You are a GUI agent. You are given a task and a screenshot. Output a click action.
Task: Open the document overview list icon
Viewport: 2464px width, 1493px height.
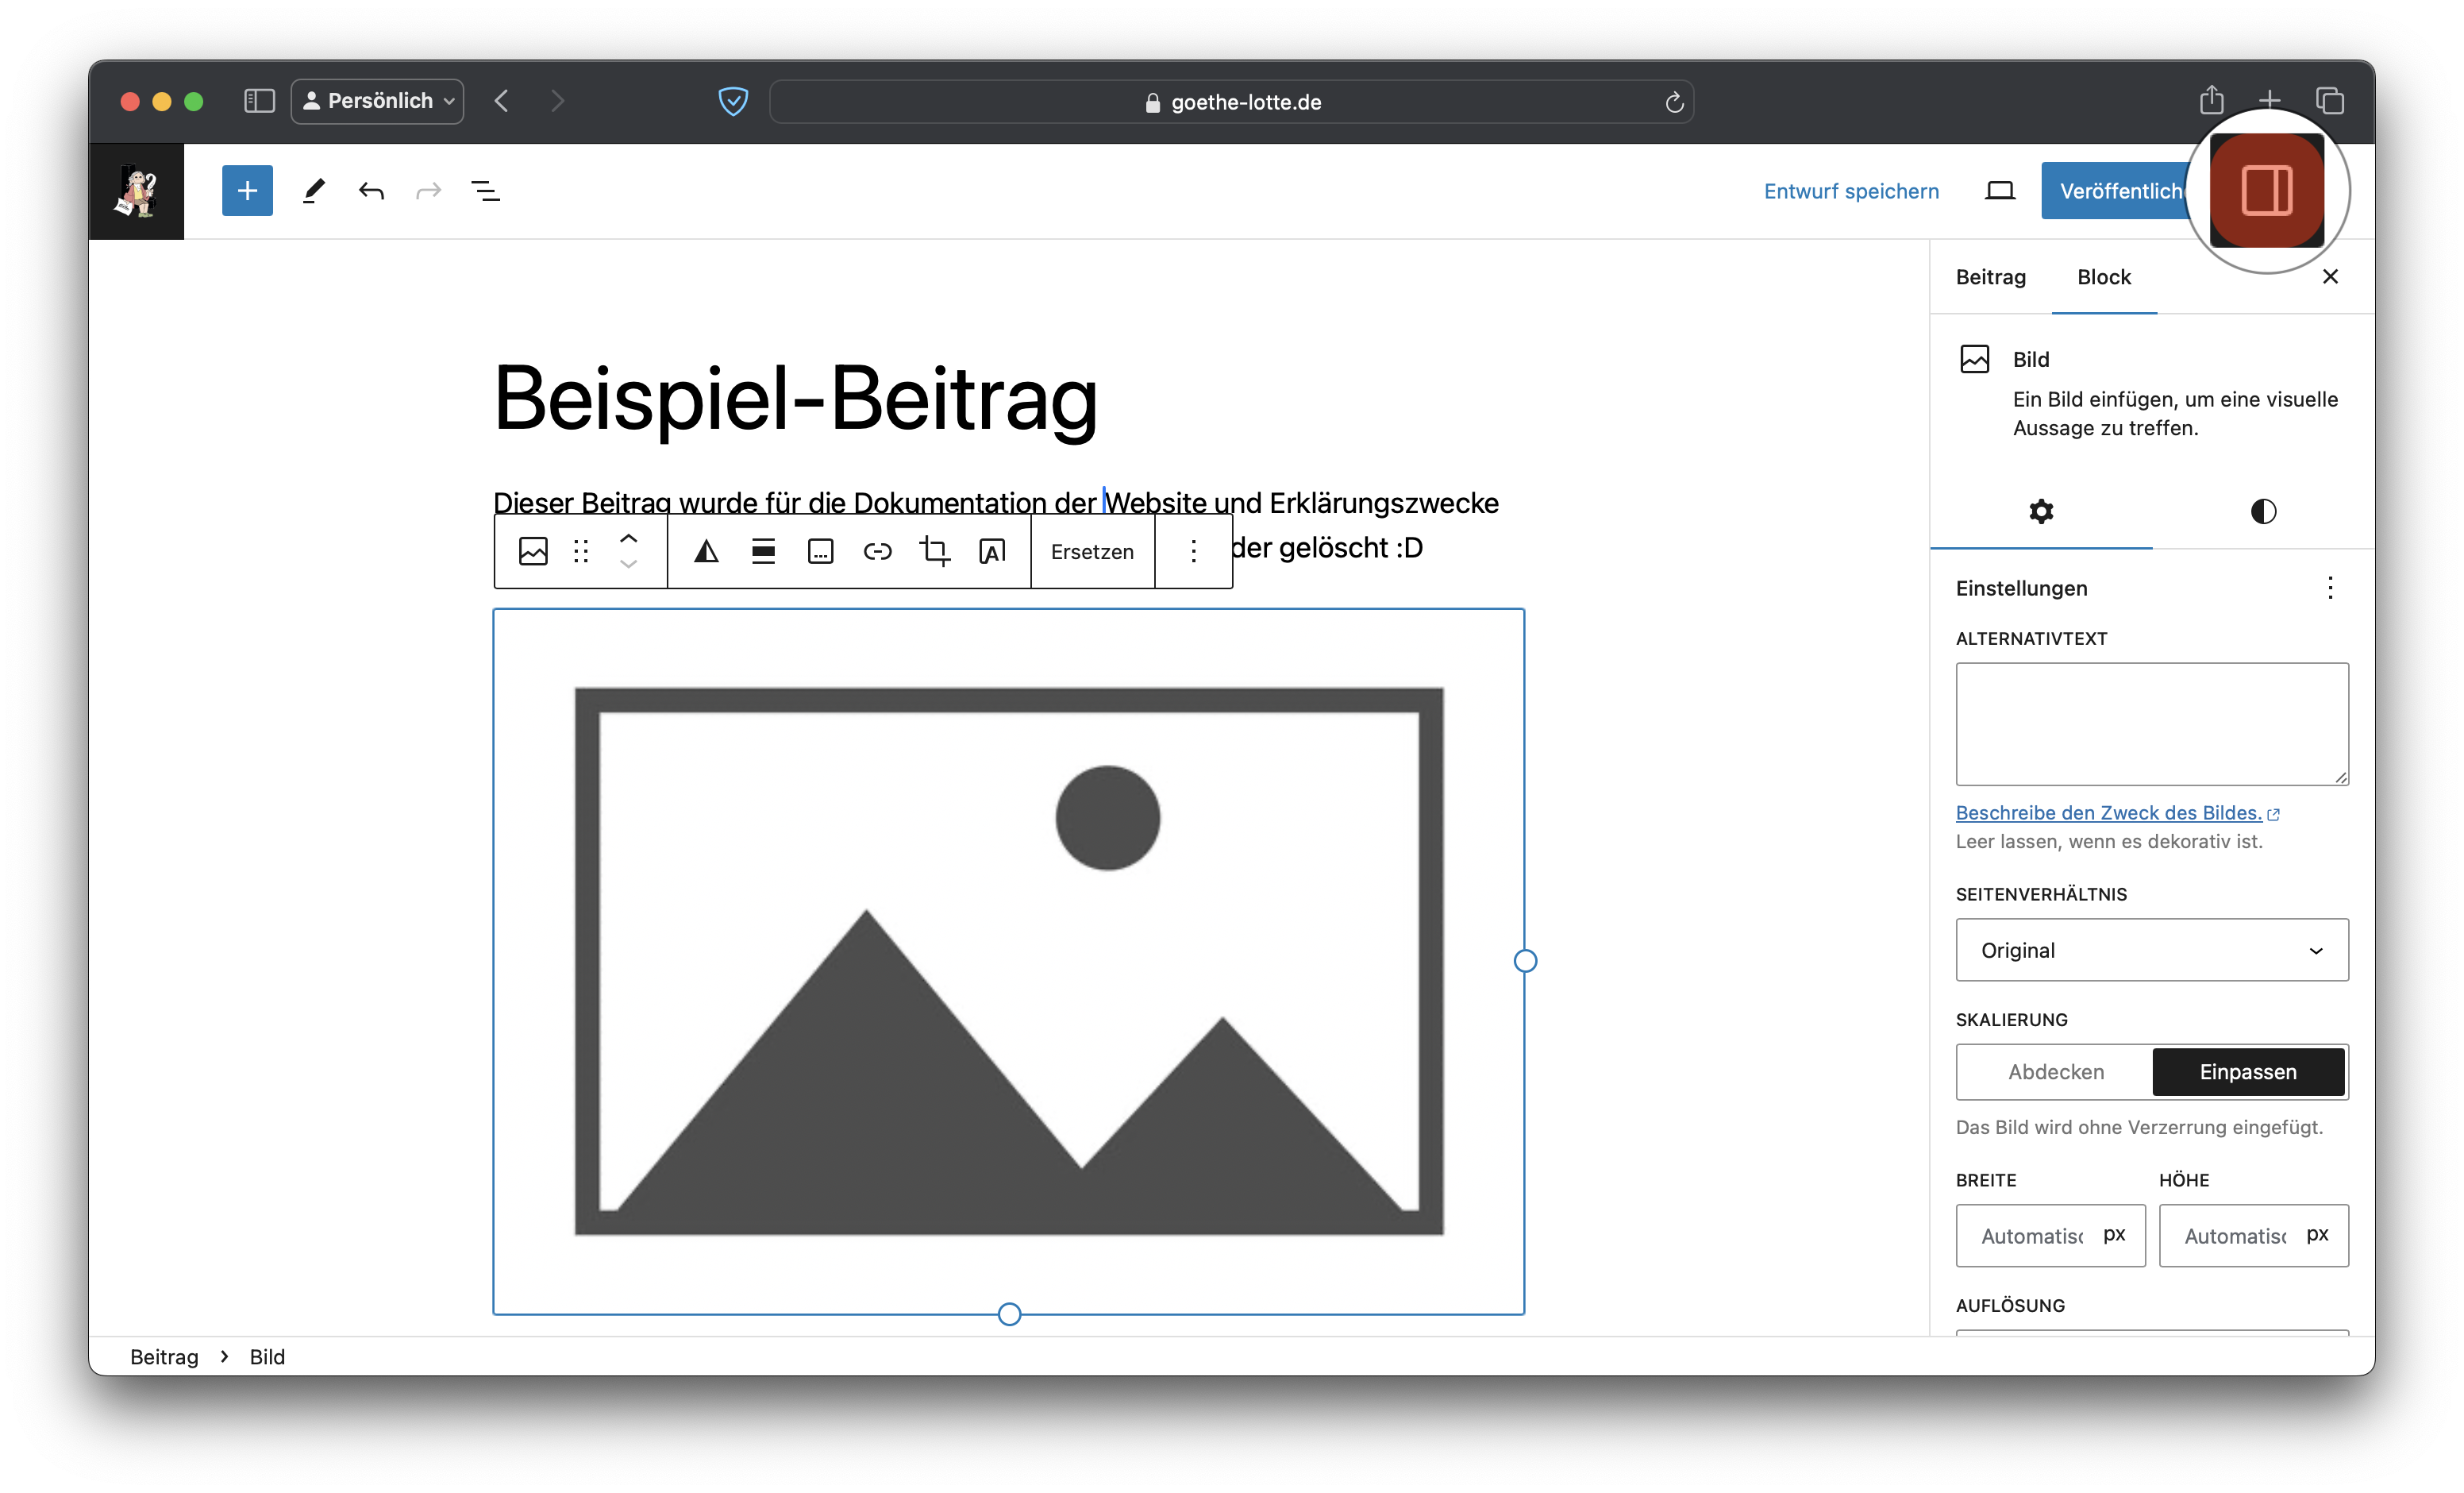486,190
